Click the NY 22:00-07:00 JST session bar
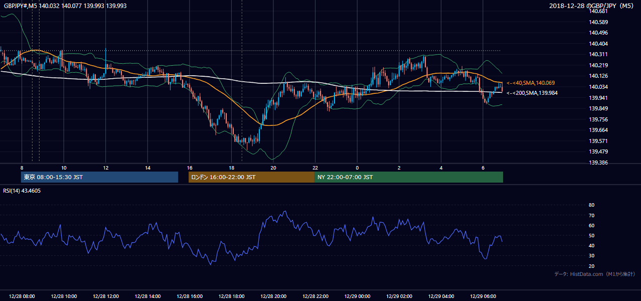The height and width of the screenshot is (301, 641). click(x=409, y=177)
